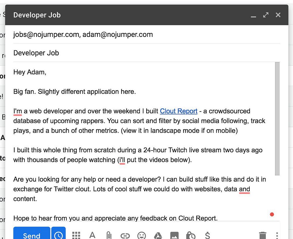
Task: Click the greeting line "Hey Adam,"
Action: (30, 72)
